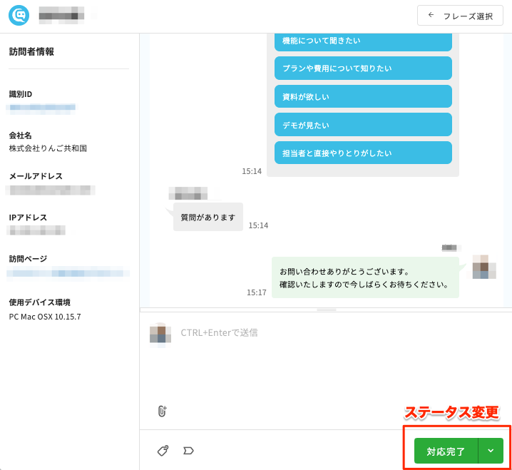The width and height of the screenshot is (512, 470).
Task: Choose the デモが見たい option
Action: point(363,124)
